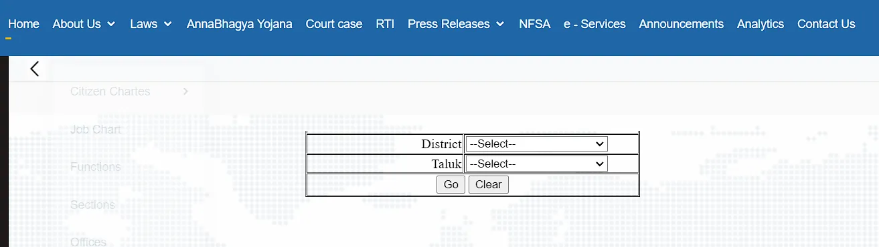This screenshot has height=247, width=879.
Task: Navigate to e - Services
Action: tap(594, 24)
